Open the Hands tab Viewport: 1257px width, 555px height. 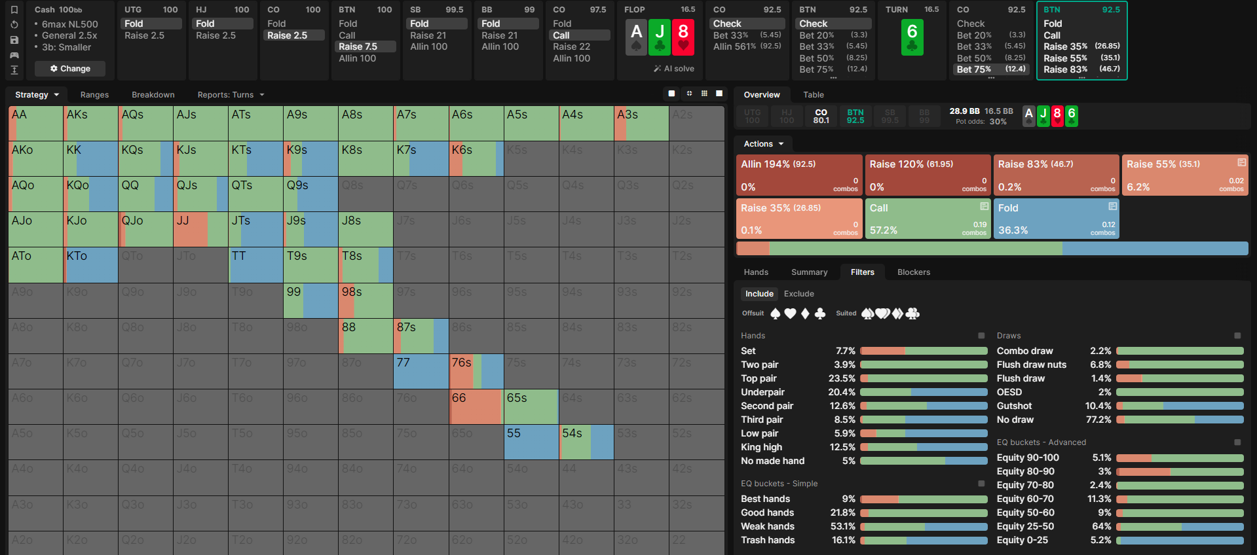[x=756, y=272]
